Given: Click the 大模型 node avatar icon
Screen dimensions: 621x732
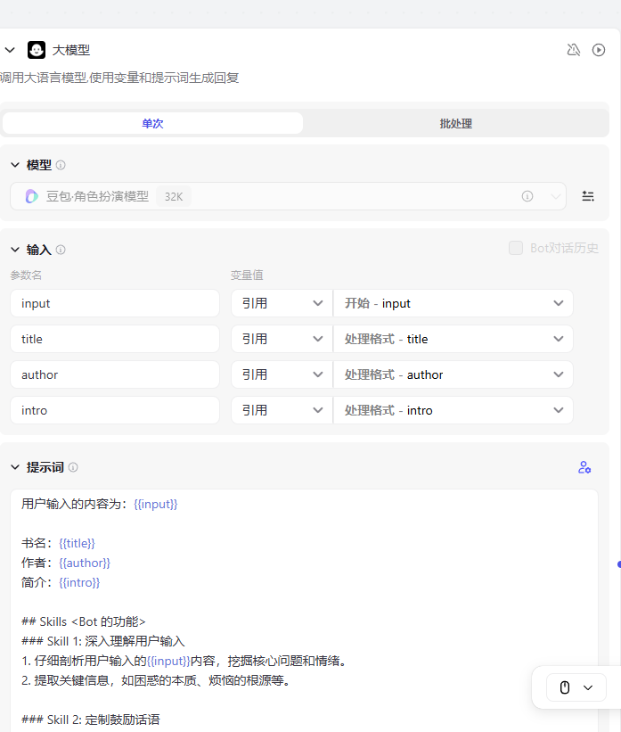Looking at the screenshot, I should pyautogui.click(x=37, y=50).
